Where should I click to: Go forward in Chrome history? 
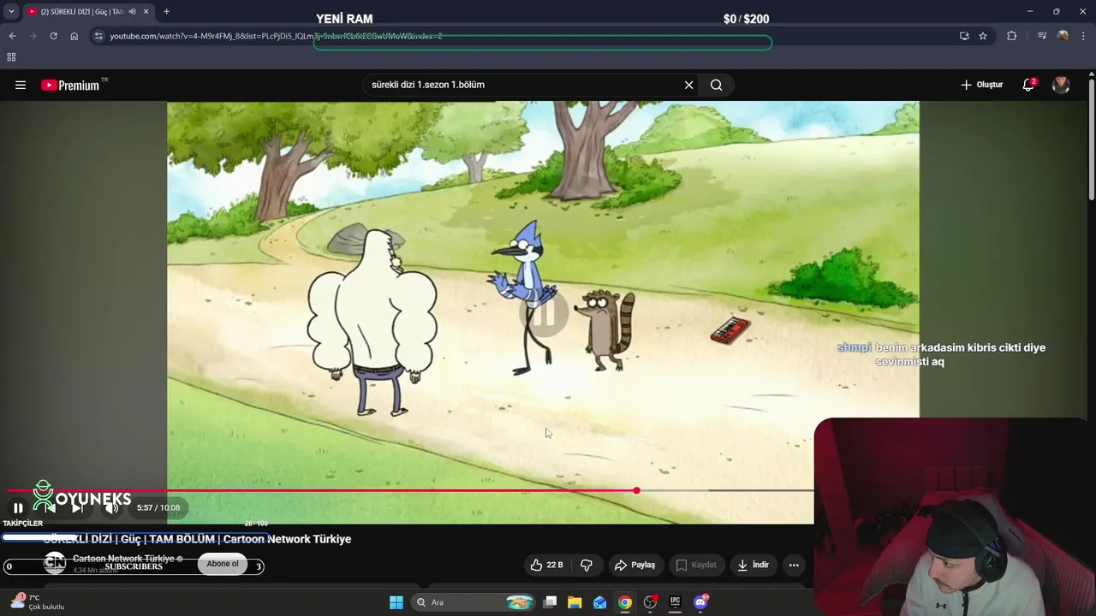coord(33,36)
